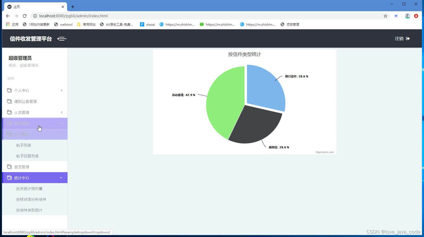The image size is (424, 237).
Task: Click the 通知公告管理 menu icon
Action: 9,101
